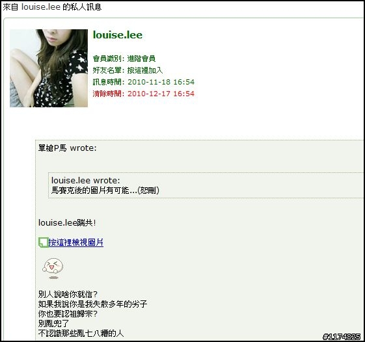
Task: Click the louise.lee踹共! text line
Action: 67,222
